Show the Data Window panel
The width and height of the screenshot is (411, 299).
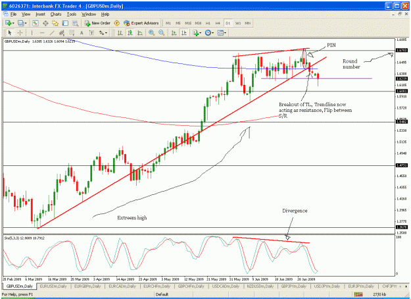coord(45,23)
